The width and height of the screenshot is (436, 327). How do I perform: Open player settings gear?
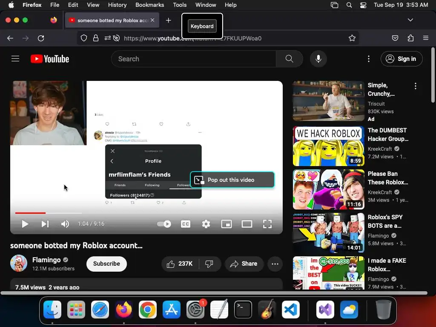click(206, 224)
